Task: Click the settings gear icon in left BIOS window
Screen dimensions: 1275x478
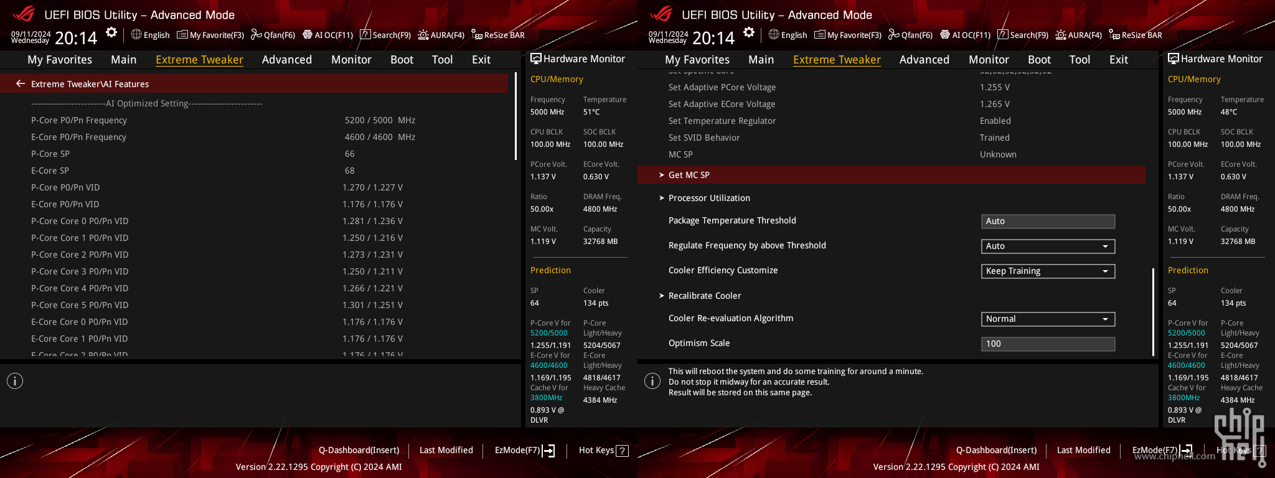Action: (x=111, y=32)
